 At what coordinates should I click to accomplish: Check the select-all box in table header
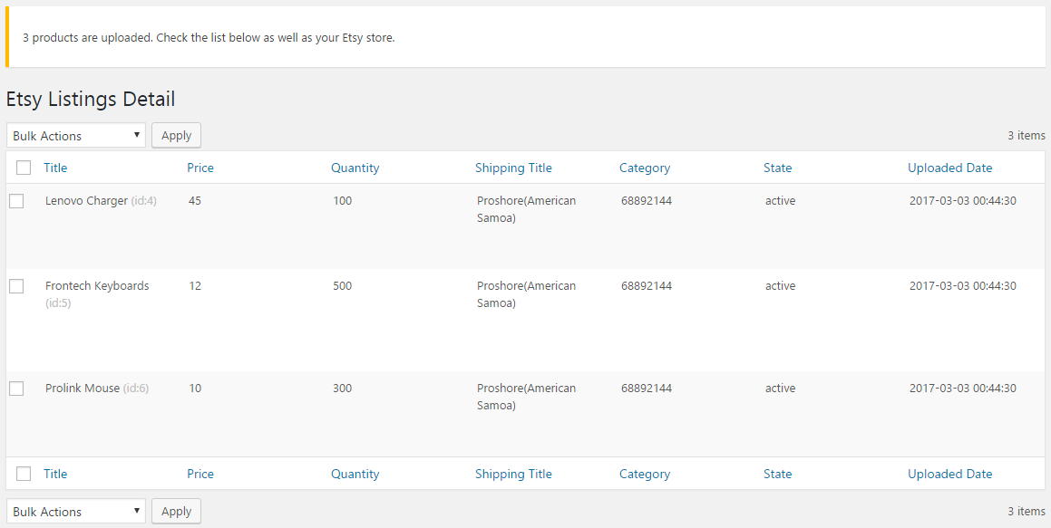pyautogui.click(x=24, y=168)
